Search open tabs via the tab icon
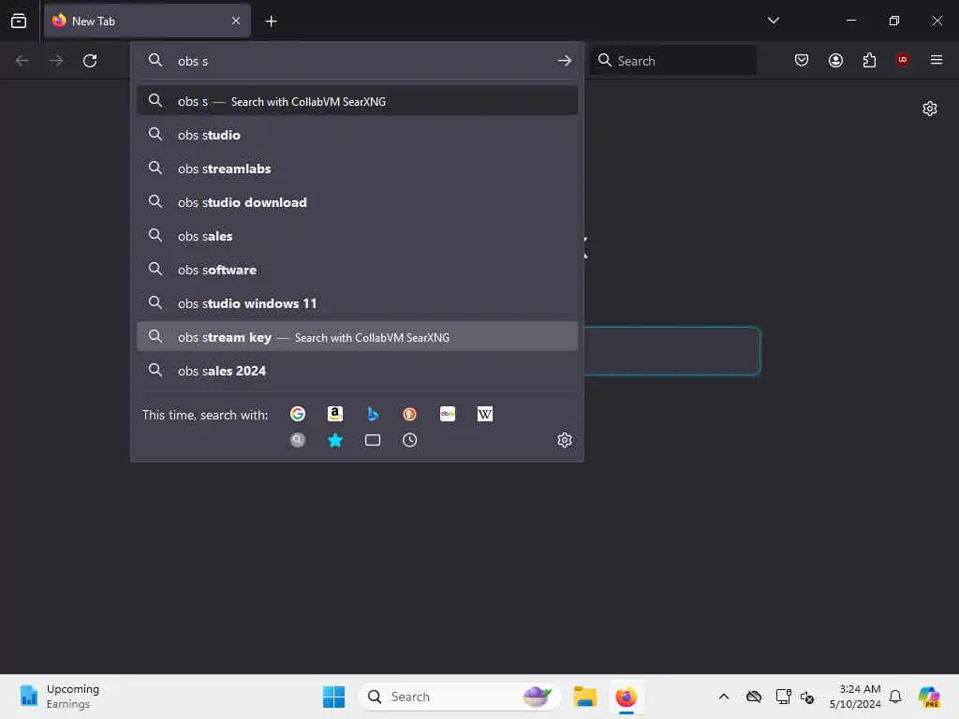Viewport: 959px width, 719px height. [373, 440]
